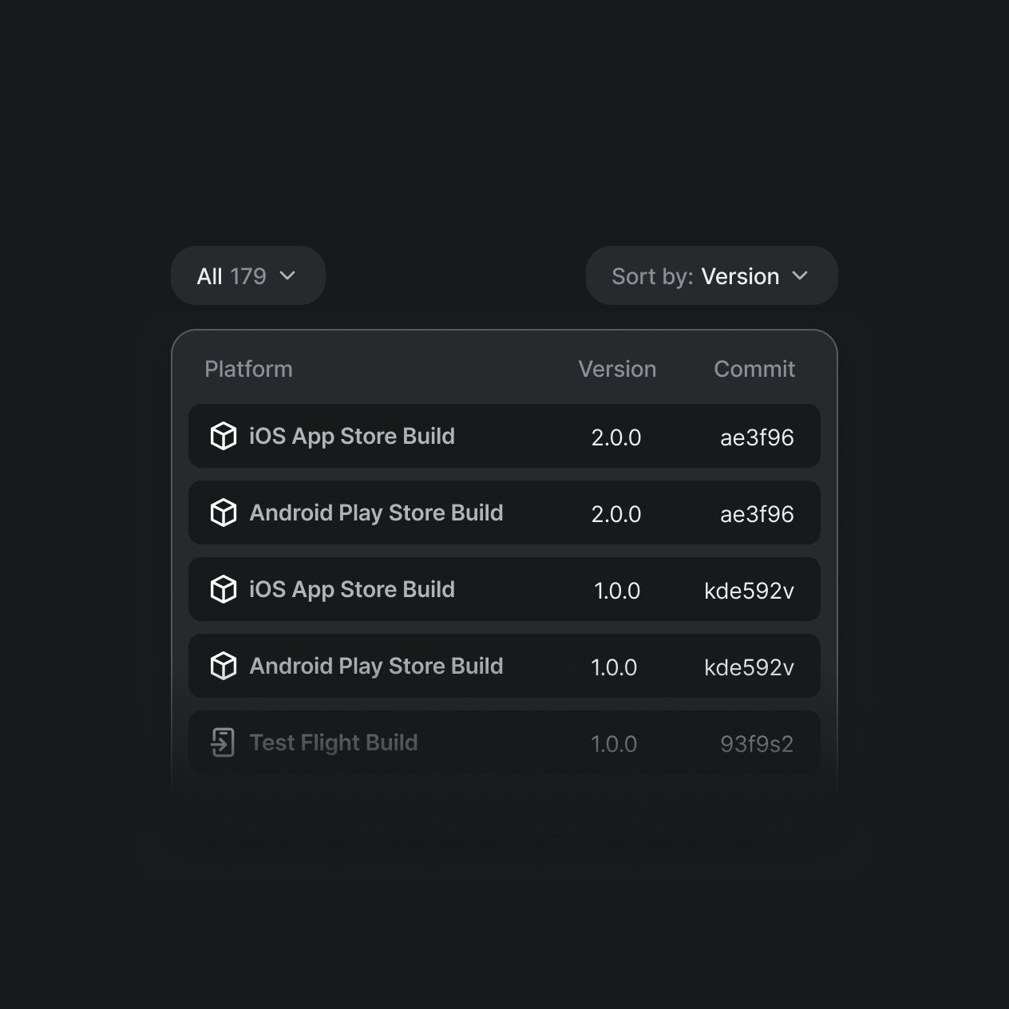Click the Test Flight Build device icon
1009x1009 pixels.
(x=223, y=742)
